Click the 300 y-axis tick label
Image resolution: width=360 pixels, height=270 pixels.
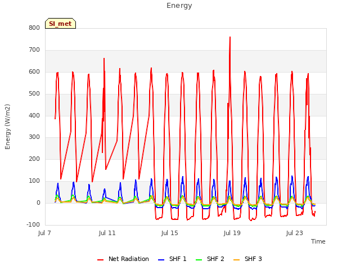pos(34,137)
